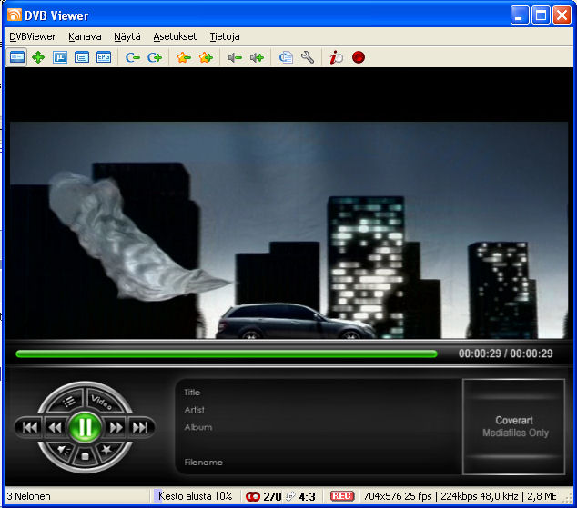Decrease volume with the speaker minus icon
577x508 pixels.
[235, 57]
